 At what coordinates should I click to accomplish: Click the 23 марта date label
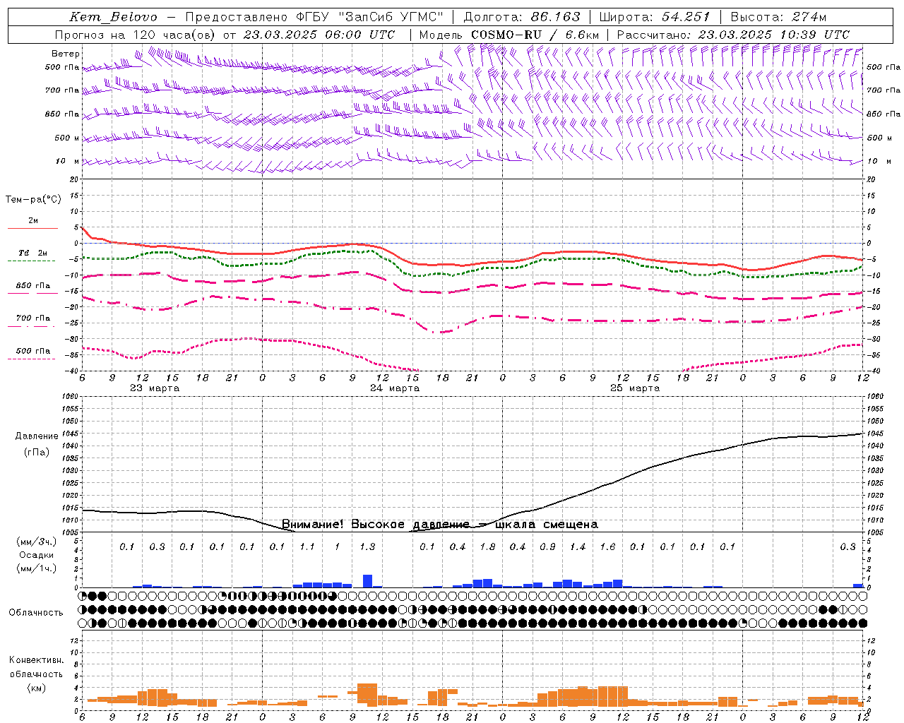point(155,388)
